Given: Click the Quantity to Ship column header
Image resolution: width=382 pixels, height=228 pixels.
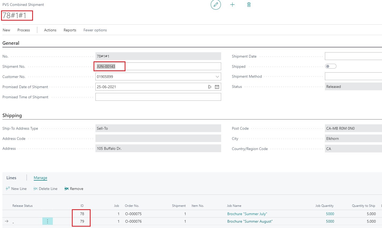Looking at the screenshot, I should coord(364,206).
